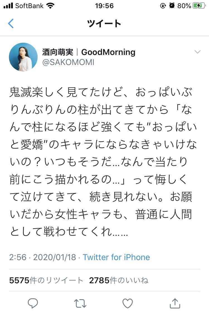View the 5575件のリツイート list
209x312 pixels.
46,280
